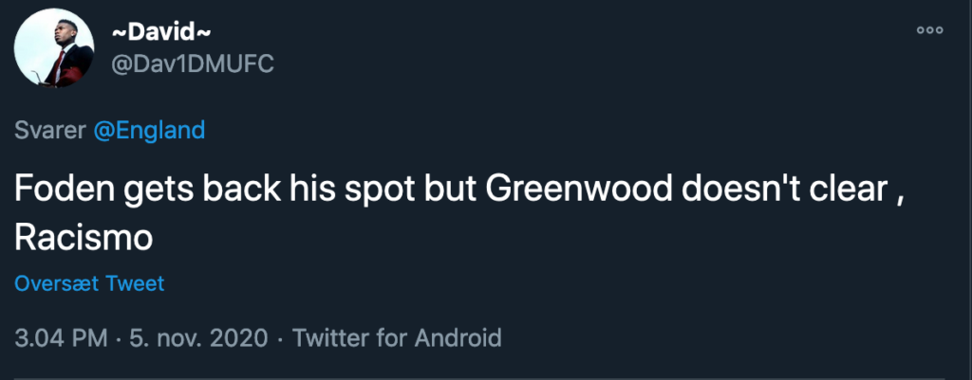
Task: Open the tweet's three-dot more options menu
Action: coord(929,31)
